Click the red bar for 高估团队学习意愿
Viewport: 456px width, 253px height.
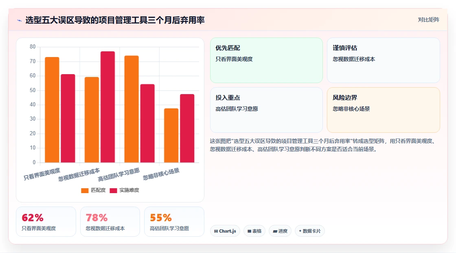point(147,123)
